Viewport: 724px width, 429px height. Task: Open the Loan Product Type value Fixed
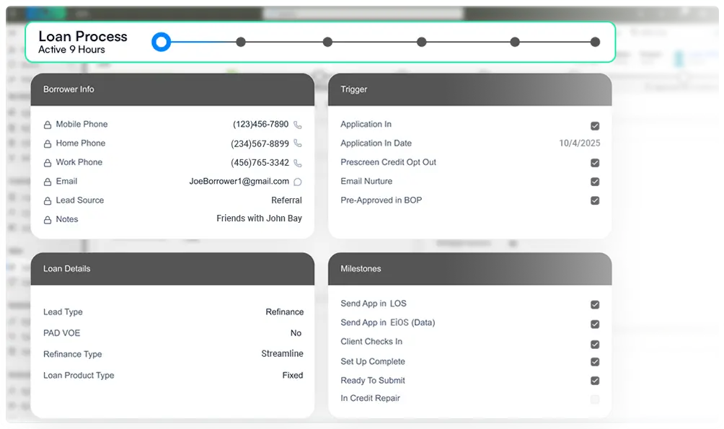[292, 375]
